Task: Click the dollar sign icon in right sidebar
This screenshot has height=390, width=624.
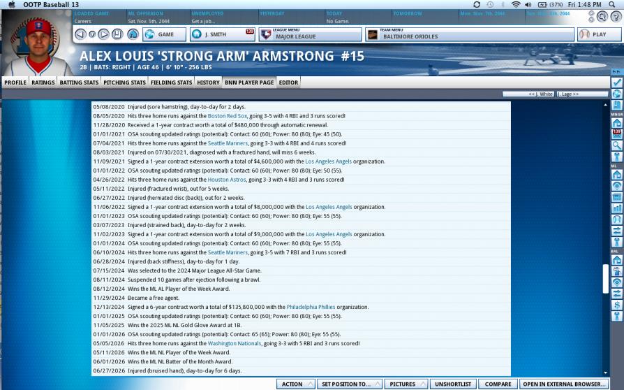Action: point(616,305)
